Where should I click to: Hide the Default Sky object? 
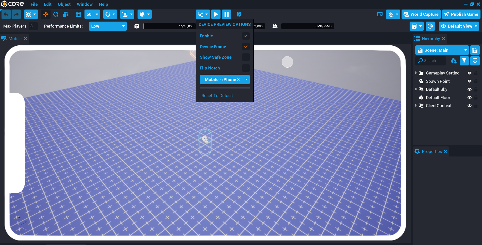470,89
